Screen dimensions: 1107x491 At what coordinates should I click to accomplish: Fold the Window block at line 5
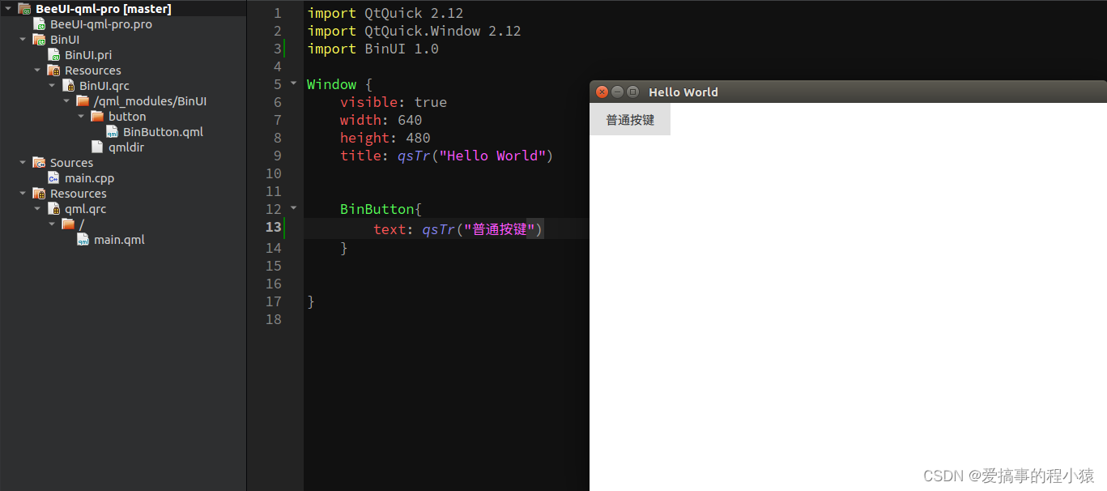coord(294,83)
